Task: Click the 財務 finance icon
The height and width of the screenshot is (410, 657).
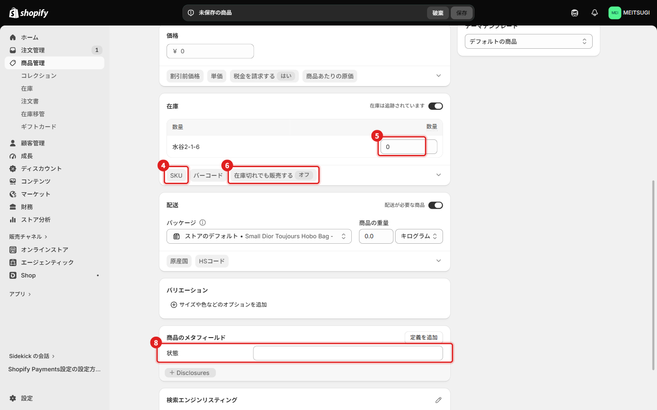Action: pos(13,207)
